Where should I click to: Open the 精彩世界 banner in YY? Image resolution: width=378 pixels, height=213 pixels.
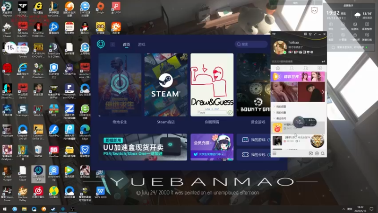coord(298,77)
